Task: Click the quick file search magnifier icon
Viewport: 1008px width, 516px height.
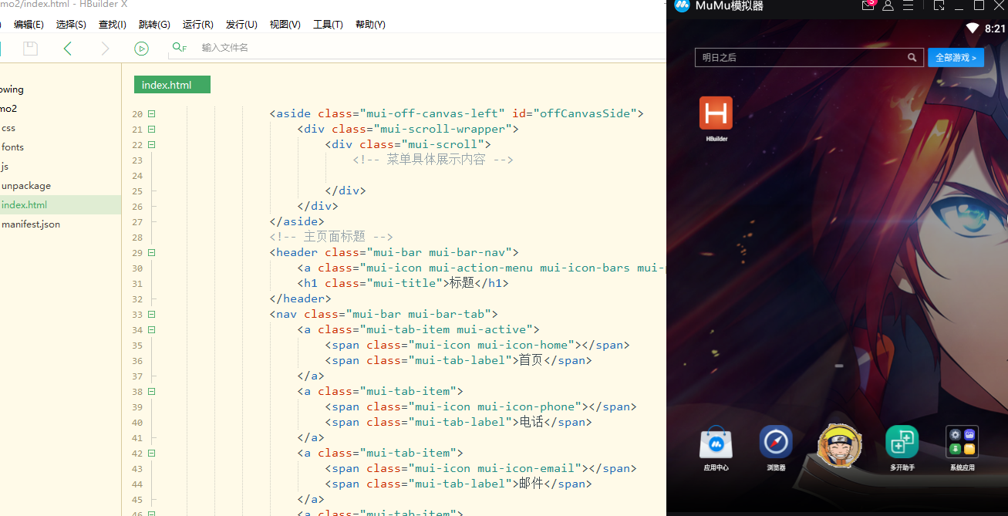Action: 180,48
